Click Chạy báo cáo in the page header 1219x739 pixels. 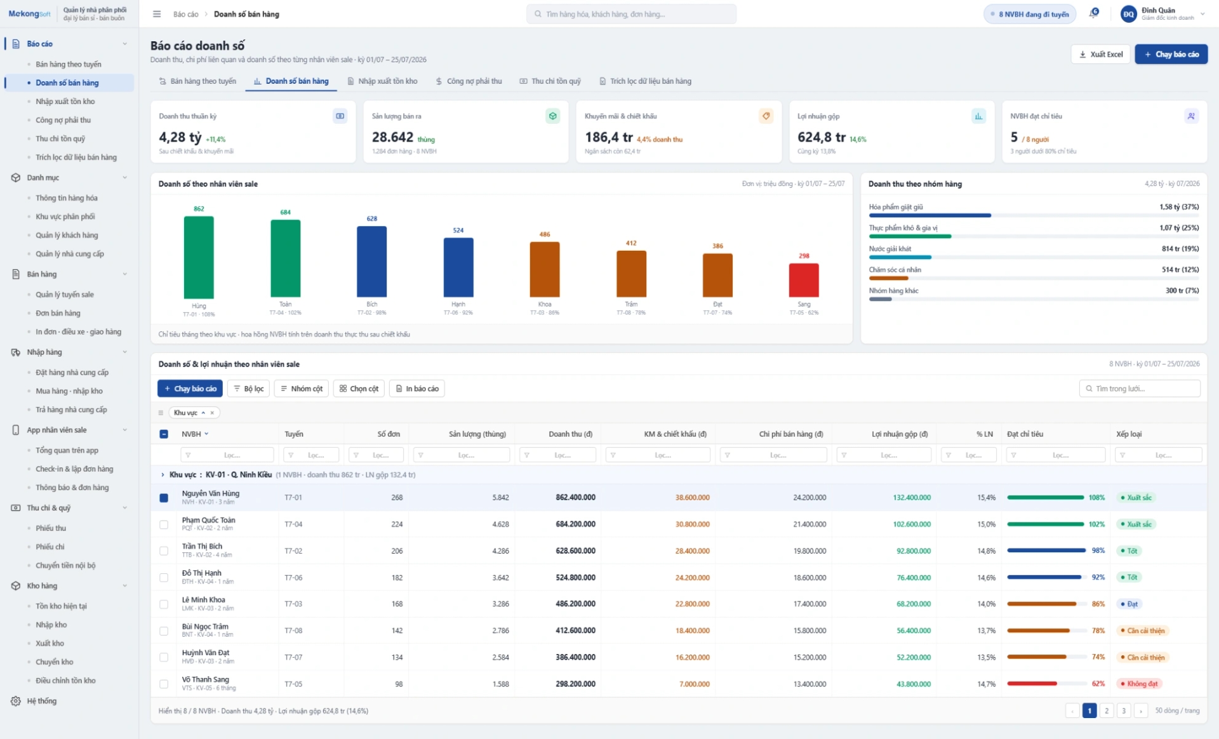(x=1171, y=55)
